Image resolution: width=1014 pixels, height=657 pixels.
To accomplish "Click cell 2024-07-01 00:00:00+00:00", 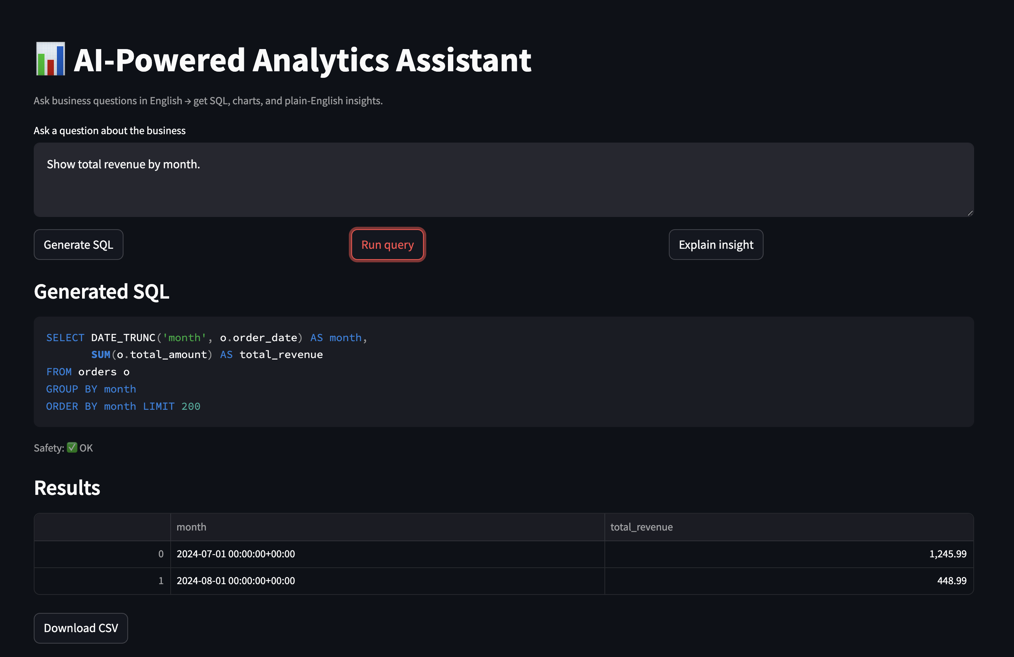I will tap(387, 554).
